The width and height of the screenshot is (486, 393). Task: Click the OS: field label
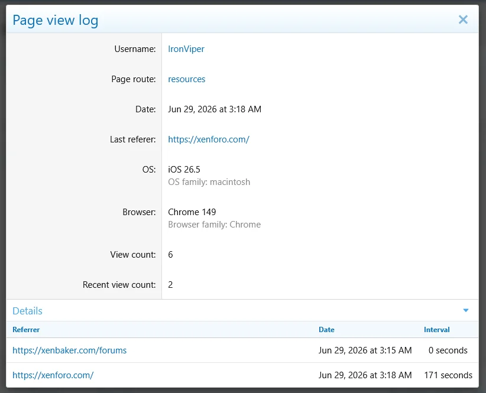[149, 170]
